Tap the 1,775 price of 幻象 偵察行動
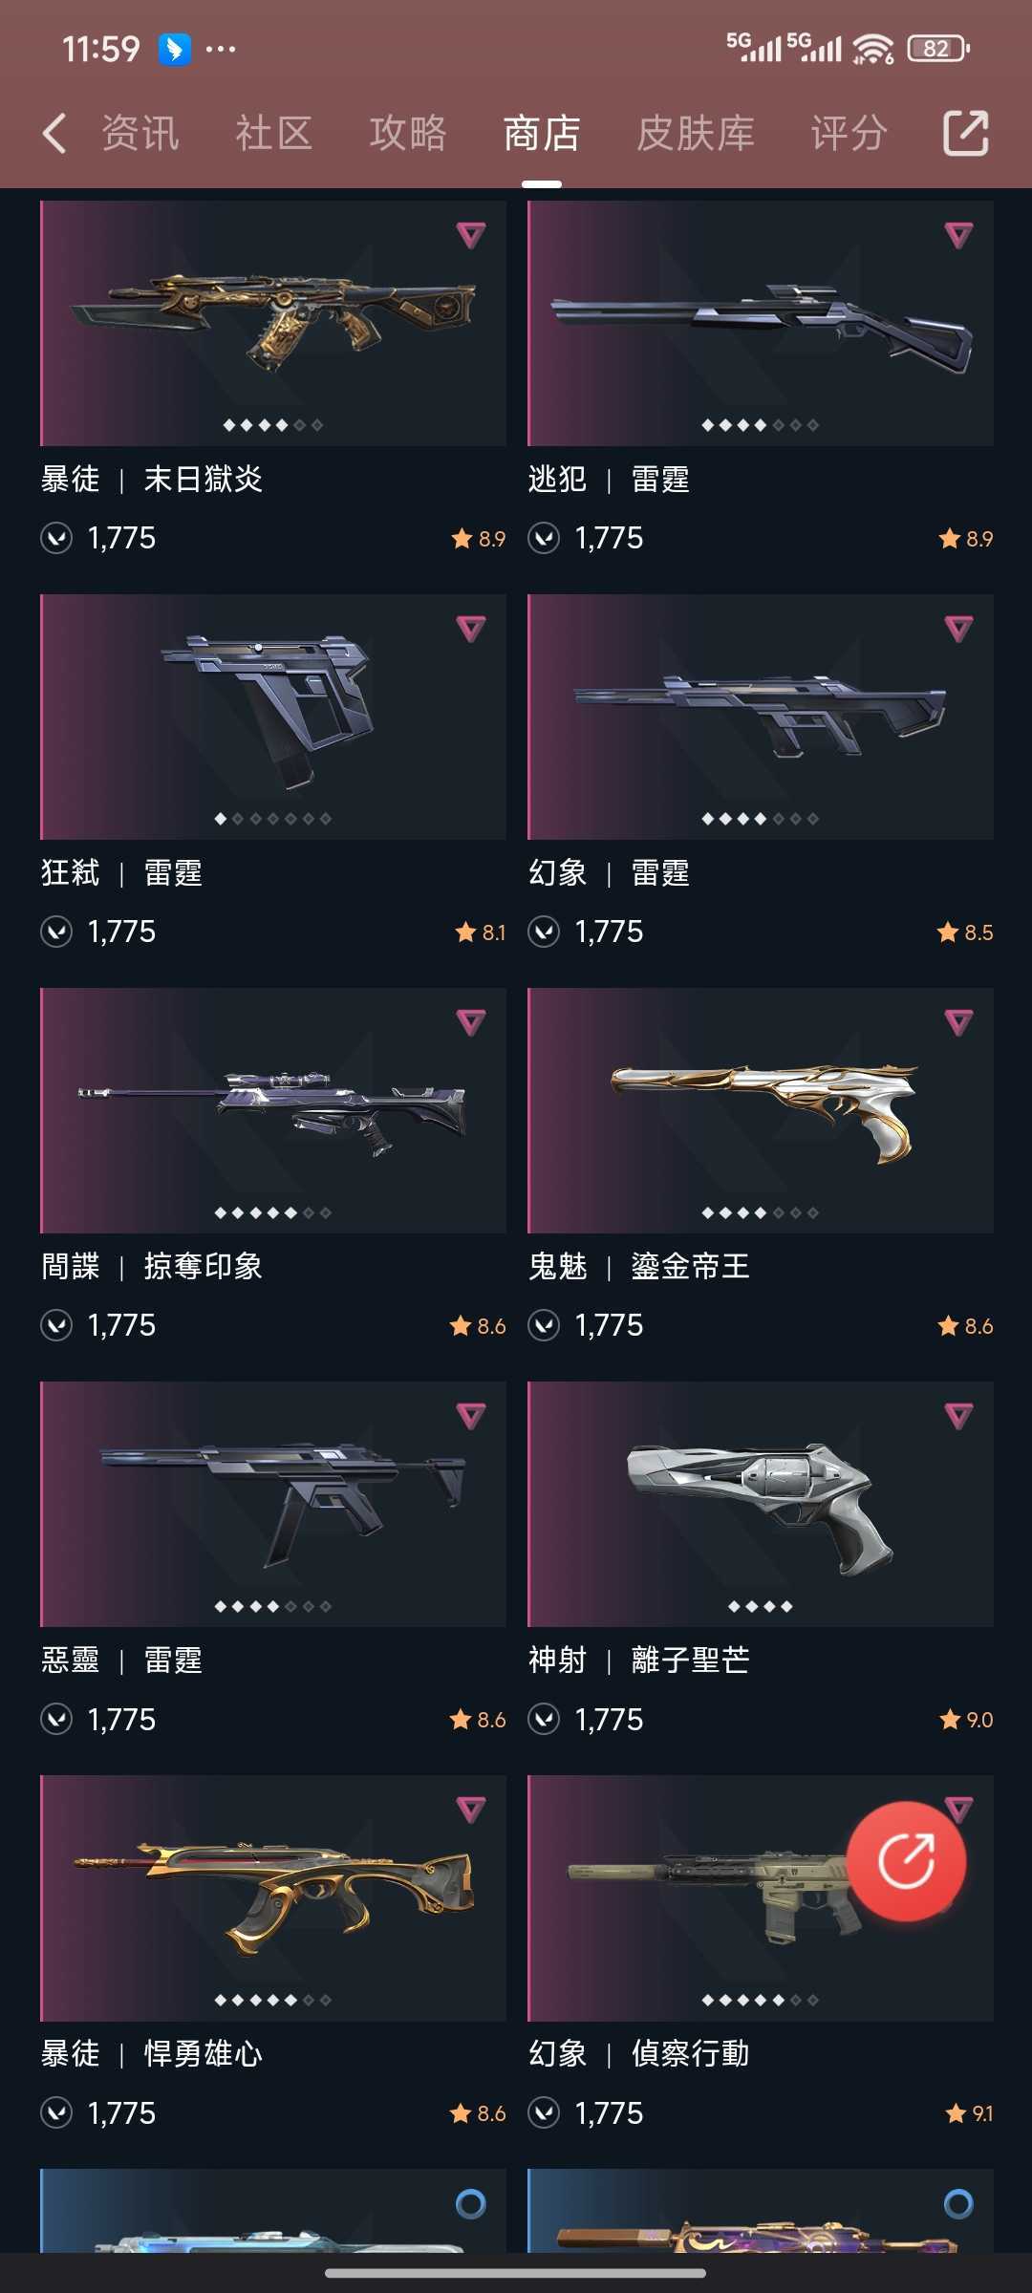 [x=609, y=2113]
